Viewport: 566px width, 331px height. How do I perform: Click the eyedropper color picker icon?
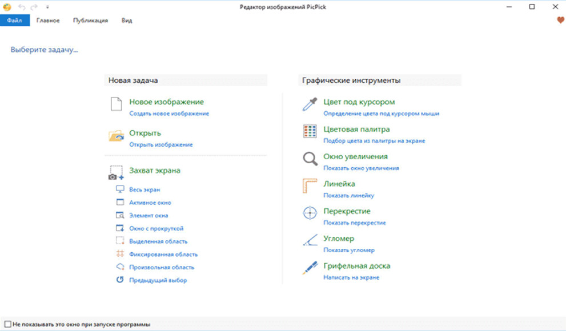[x=310, y=104]
